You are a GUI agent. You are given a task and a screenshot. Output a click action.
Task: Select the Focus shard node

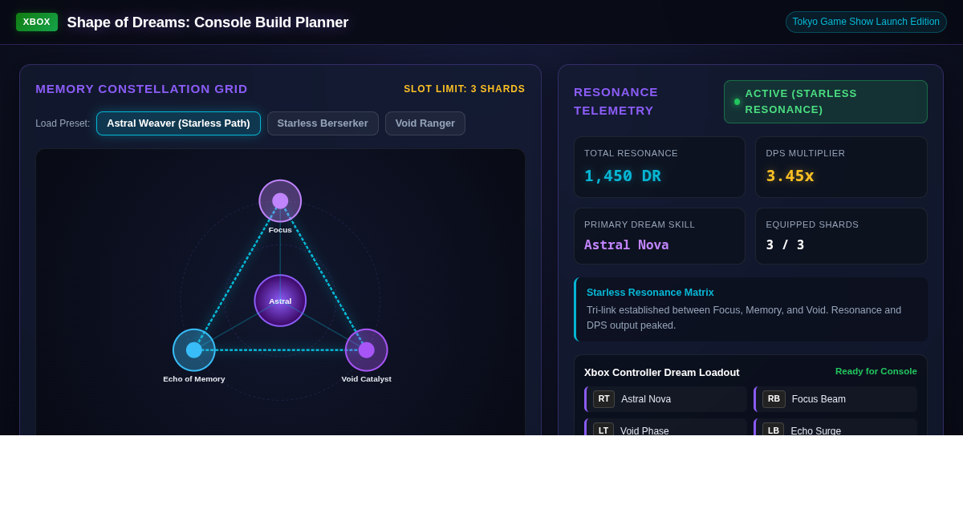click(x=280, y=201)
